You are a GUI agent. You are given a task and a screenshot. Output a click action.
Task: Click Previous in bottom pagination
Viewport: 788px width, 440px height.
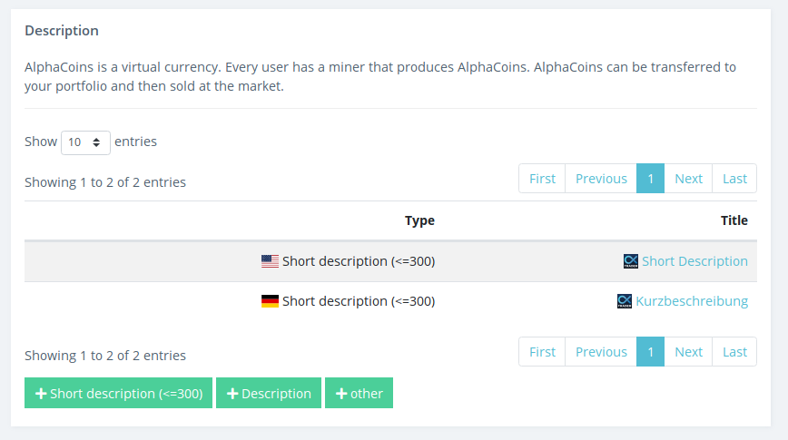point(601,352)
